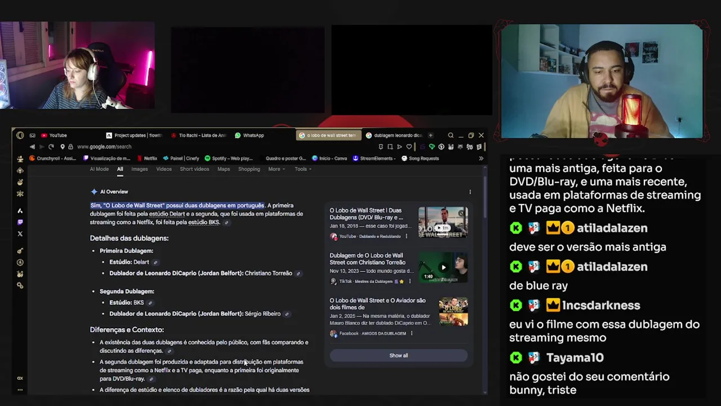Viewport: 721px width, 406px height.
Task: Switch to 'dublagem leonardo dica' browser tab
Action: 394,135
